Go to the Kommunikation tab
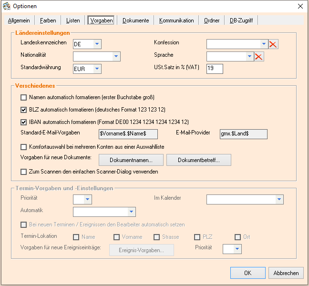The height and width of the screenshot is (286, 309). coord(176,20)
